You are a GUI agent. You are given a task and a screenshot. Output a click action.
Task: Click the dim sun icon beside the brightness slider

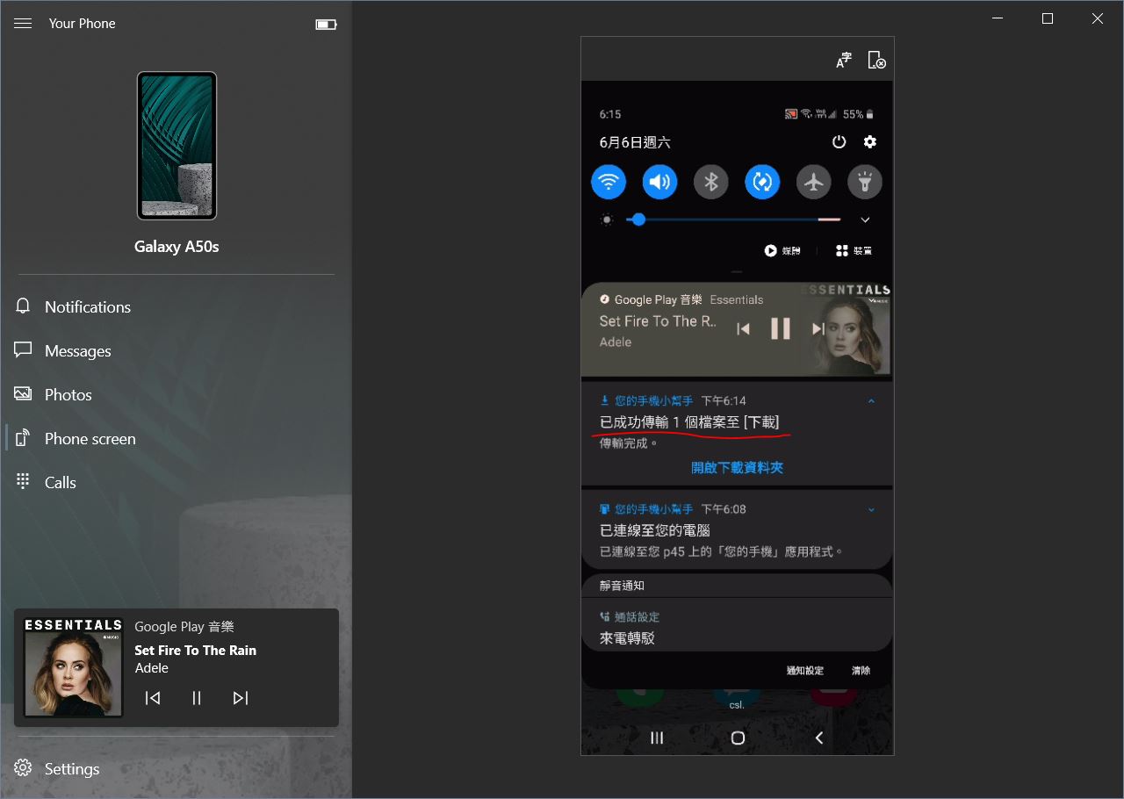(607, 220)
